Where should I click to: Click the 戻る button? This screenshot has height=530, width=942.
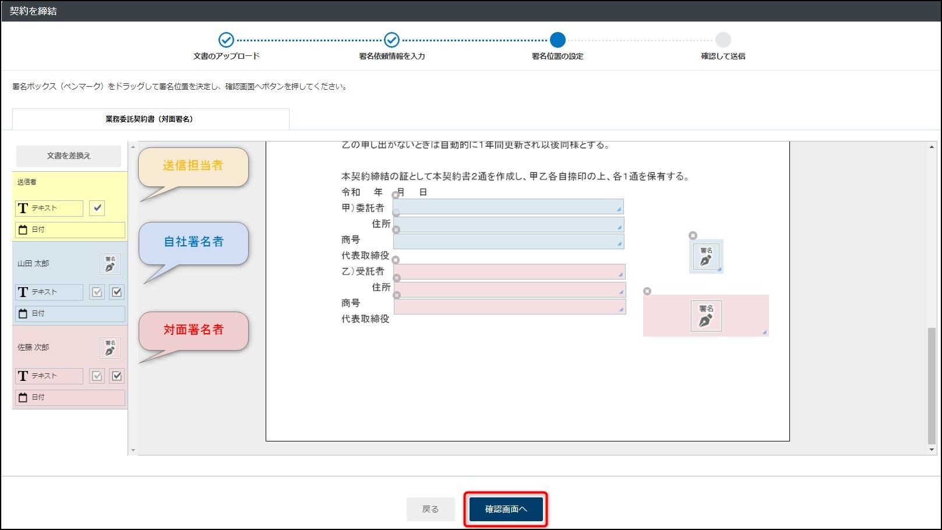pyautogui.click(x=431, y=508)
